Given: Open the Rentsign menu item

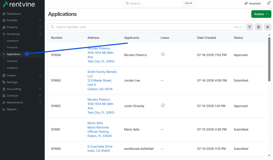Looking at the screenshot, I should pos(12,82).
